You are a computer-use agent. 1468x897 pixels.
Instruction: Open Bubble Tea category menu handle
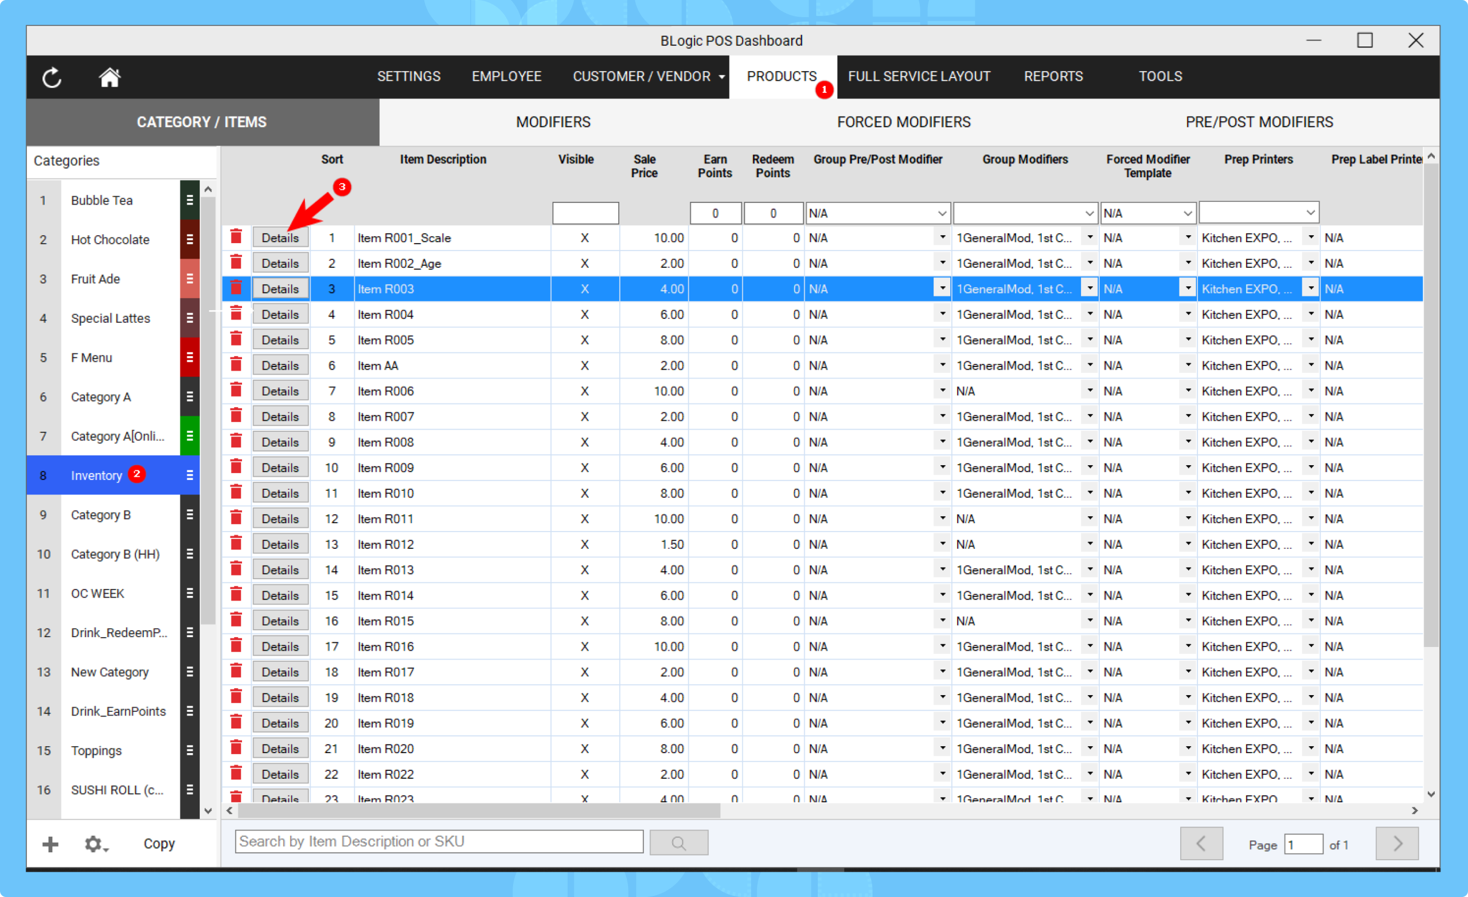click(189, 200)
